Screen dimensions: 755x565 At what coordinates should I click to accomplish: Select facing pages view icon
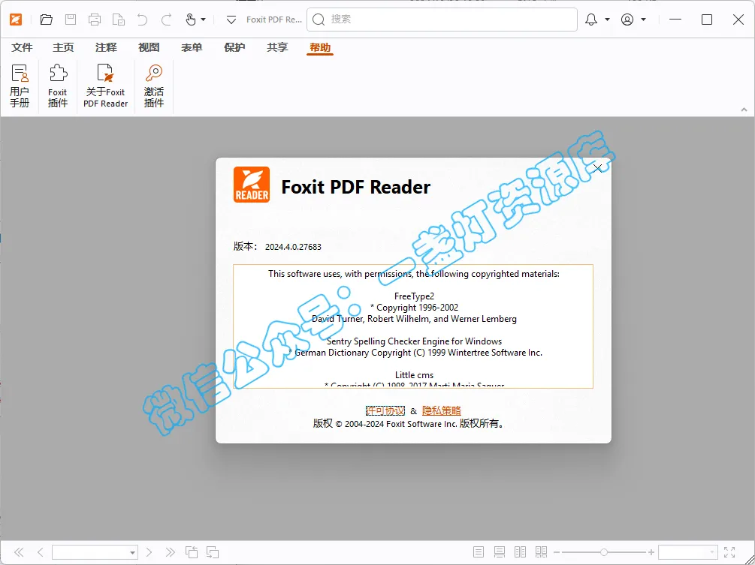pyautogui.click(x=520, y=552)
